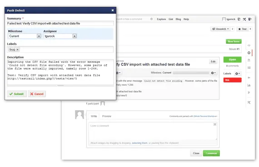Click the red bug label swatch
Image resolution: width=259 pixels, height=167 pixels.
click(x=232, y=80)
